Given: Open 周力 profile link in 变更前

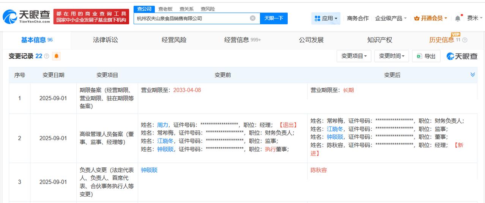Looking at the screenshot, I should point(162,125).
